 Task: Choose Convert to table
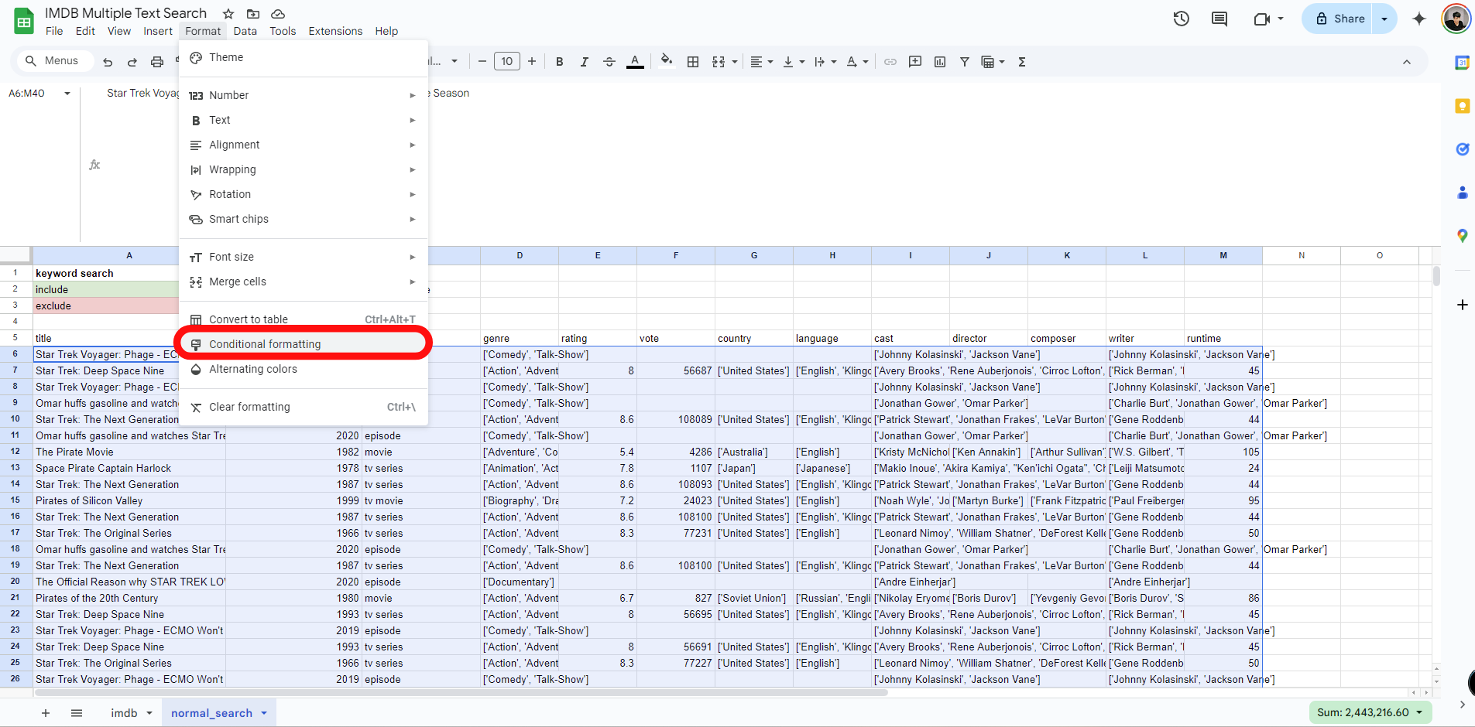click(x=304, y=319)
